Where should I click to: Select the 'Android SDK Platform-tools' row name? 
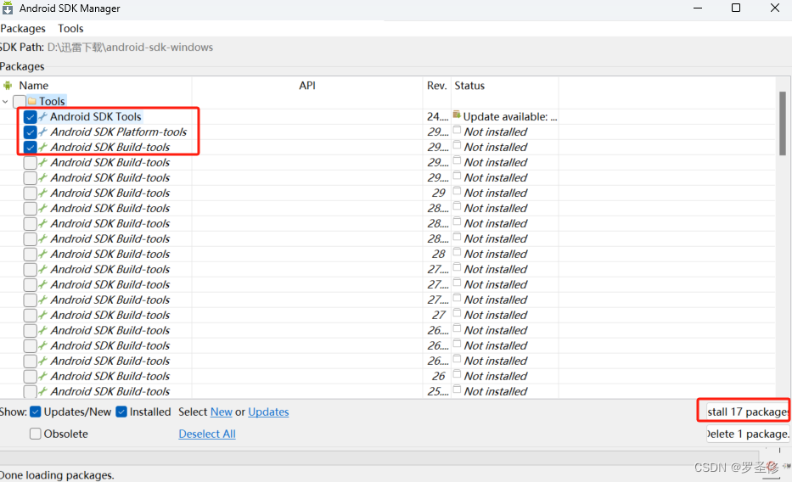coord(119,132)
